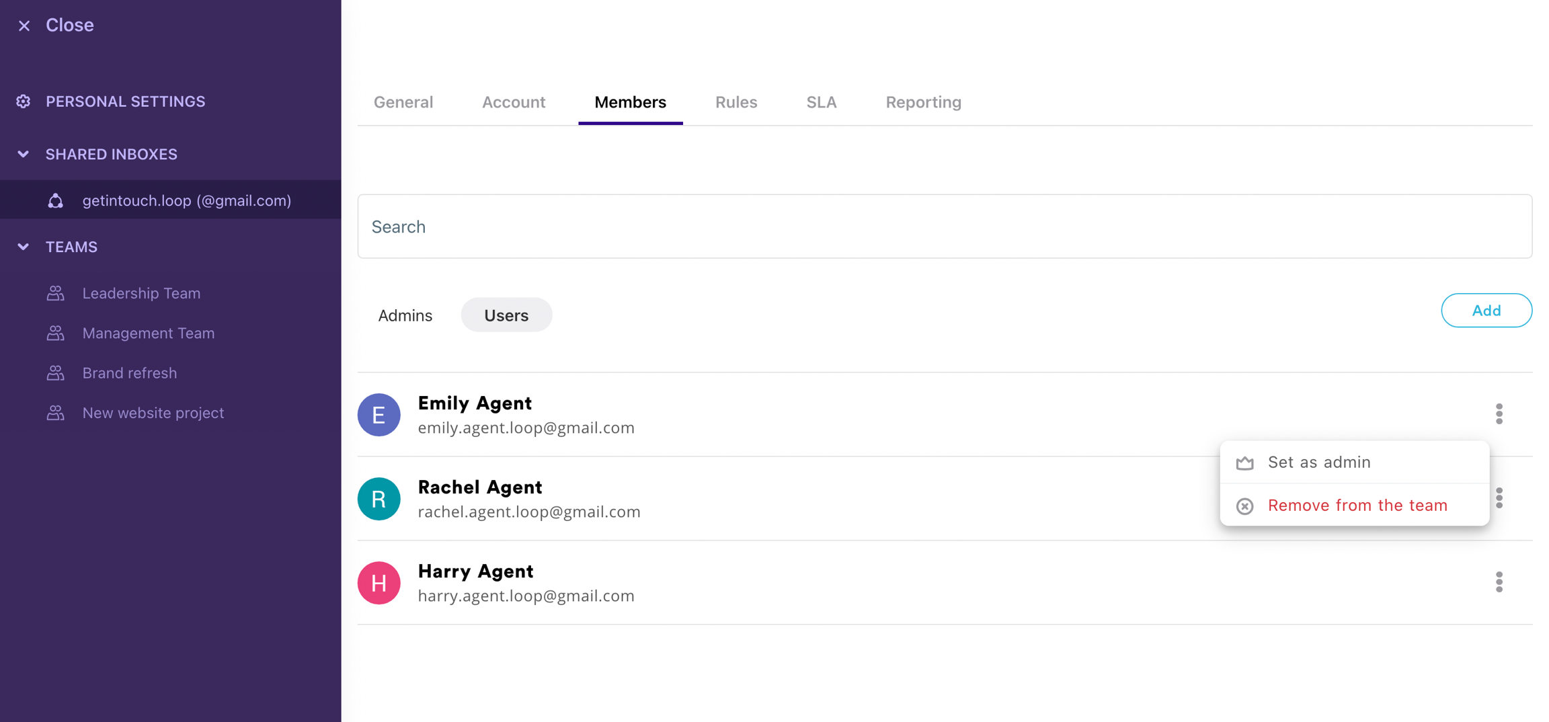Click Emily Agent's avatar
Screen dimensions: 1549x722
point(379,415)
